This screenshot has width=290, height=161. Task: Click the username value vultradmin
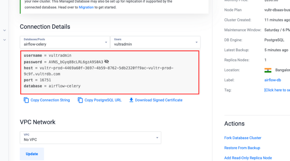(60, 55)
